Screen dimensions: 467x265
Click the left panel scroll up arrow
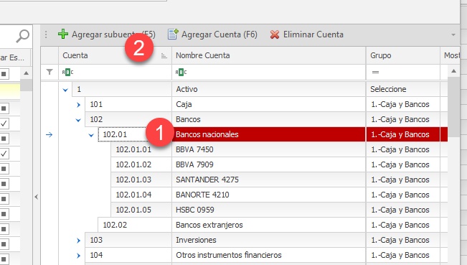coord(27,73)
